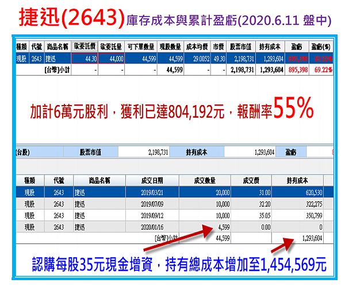Click price 35.05 in the 成交價 column
This screenshot has width=345, height=287.
(x=264, y=216)
